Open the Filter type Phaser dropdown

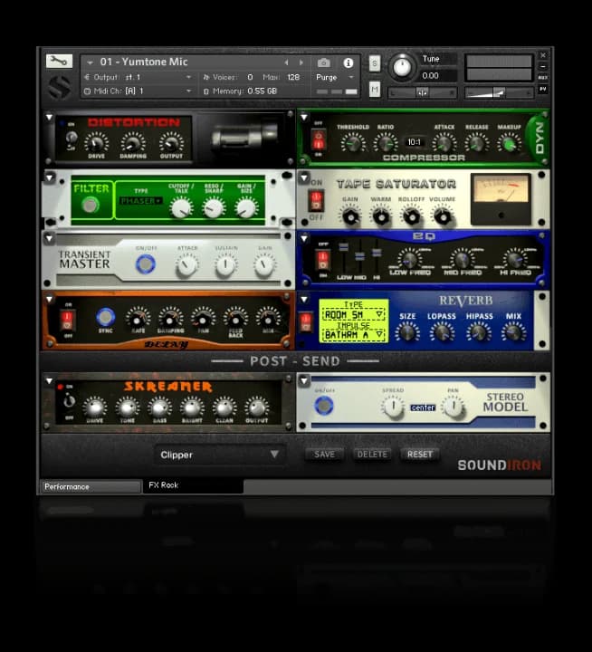(141, 201)
